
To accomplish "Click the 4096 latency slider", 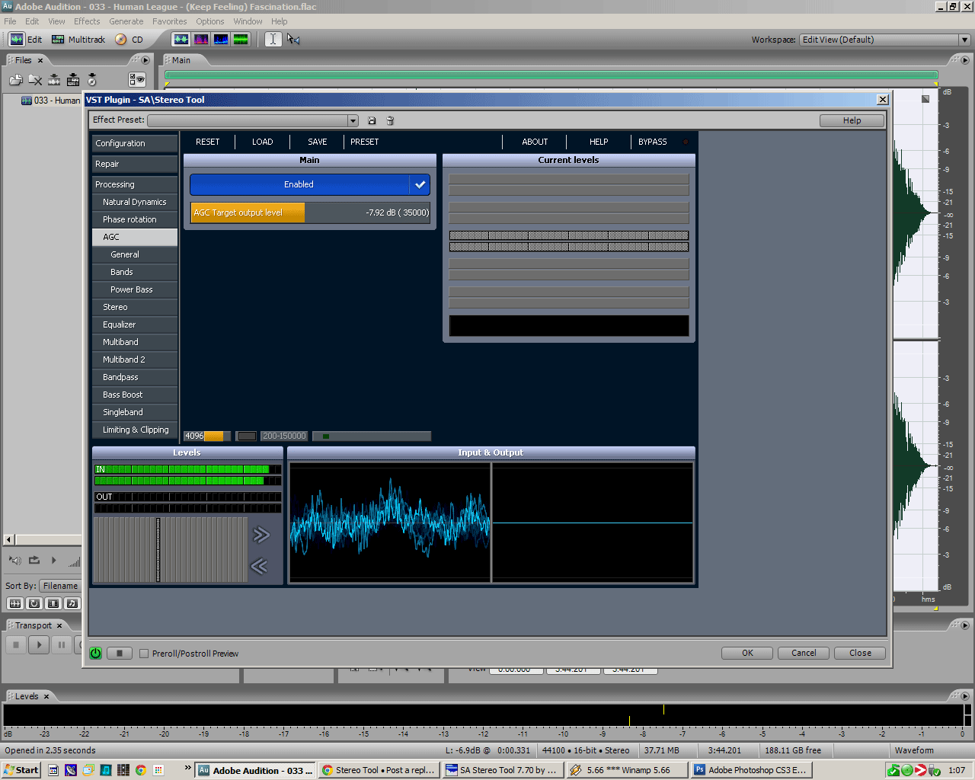I will 207,436.
